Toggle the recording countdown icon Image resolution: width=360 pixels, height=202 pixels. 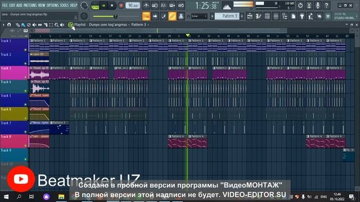(x=163, y=5)
